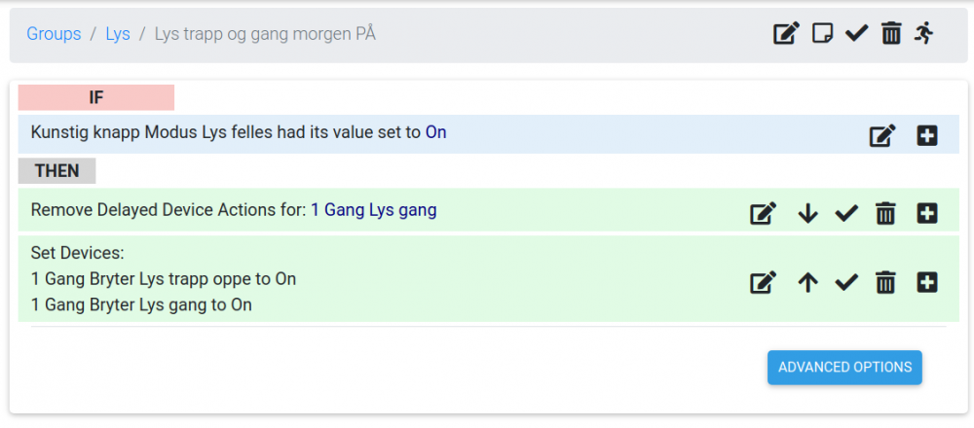This screenshot has height=428, width=974.
Task: Open the Lys breadcrumb link
Action: coord(117,34)
